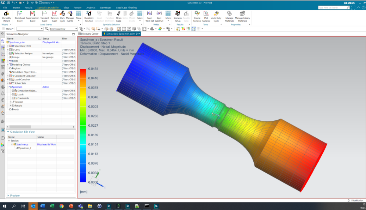Uncheck the Specimen_f.fem checkbox
The image size is (366, 210).
coord(10,46)
